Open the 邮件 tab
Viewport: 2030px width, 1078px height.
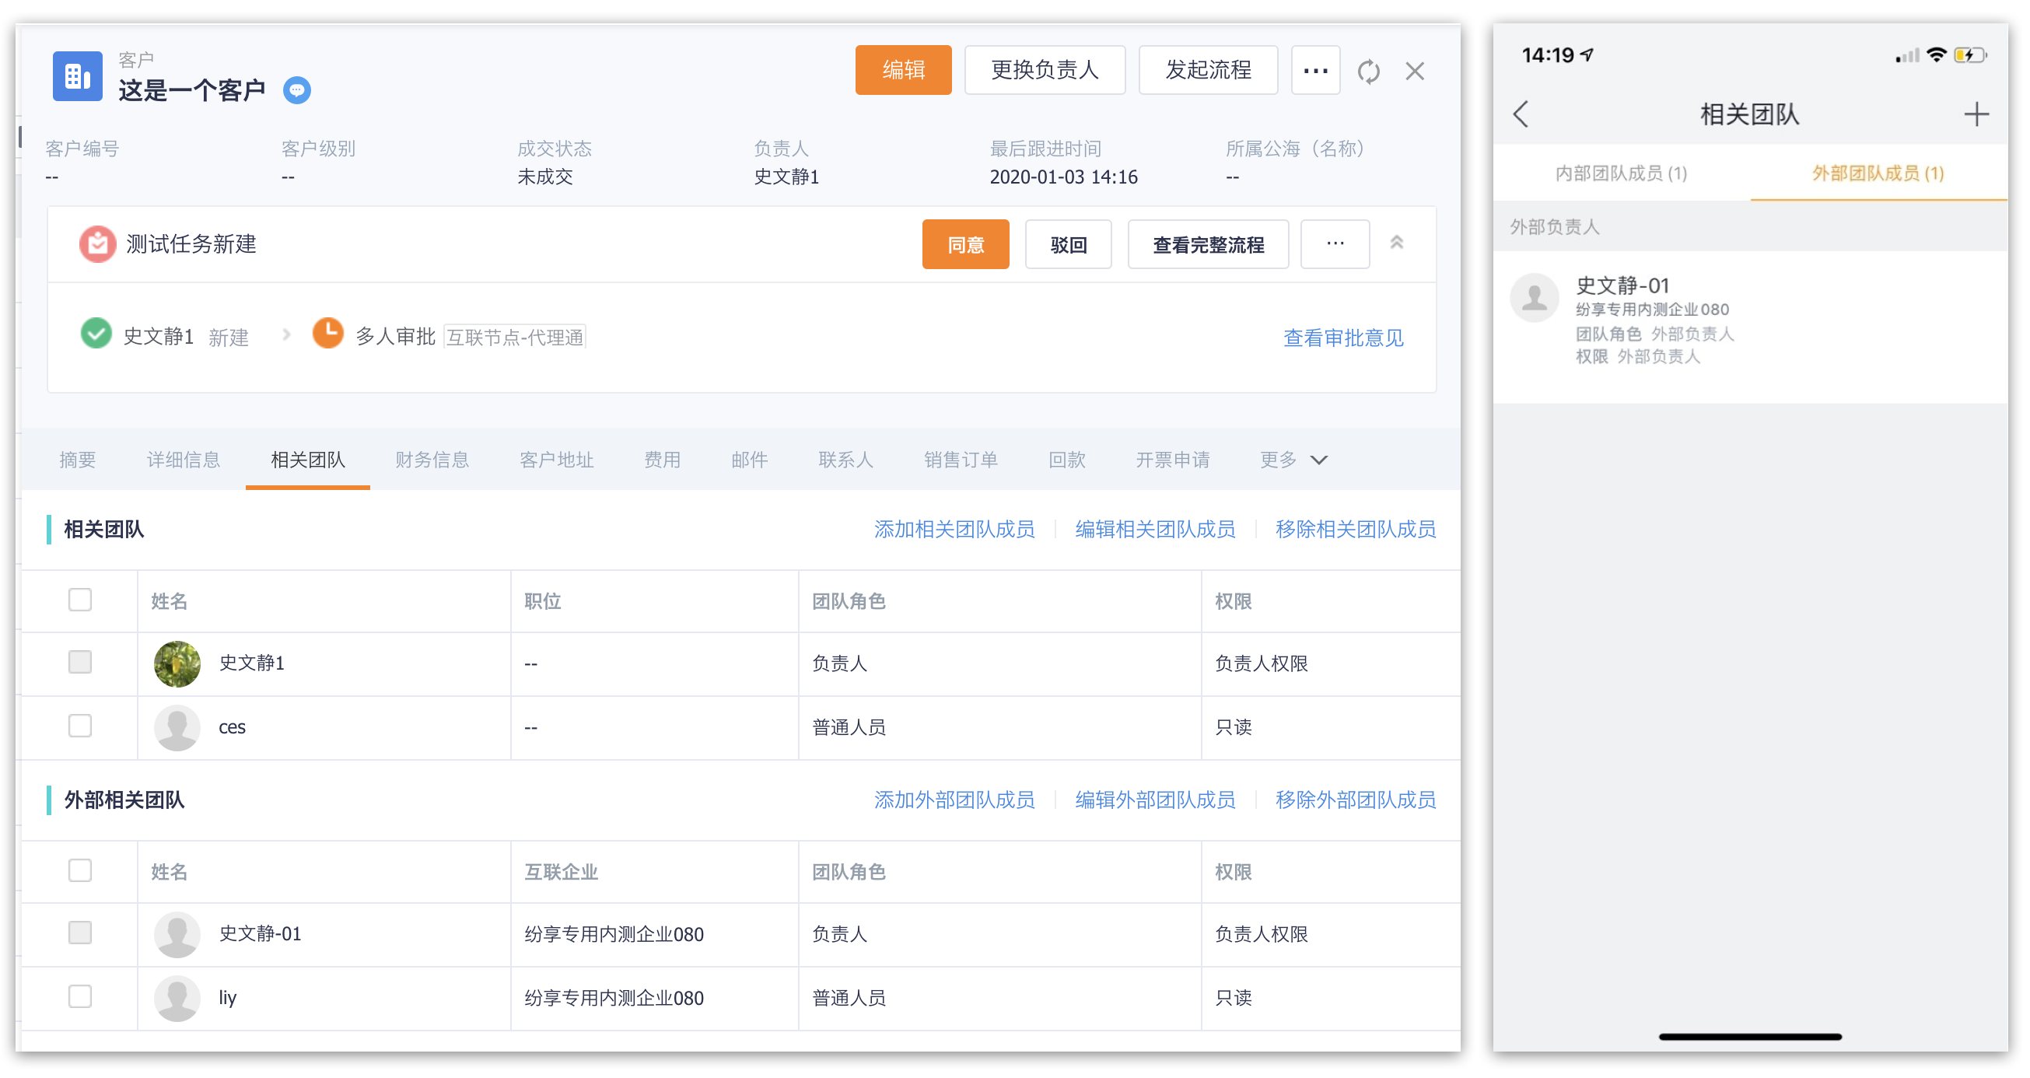[x=749, y=460]
